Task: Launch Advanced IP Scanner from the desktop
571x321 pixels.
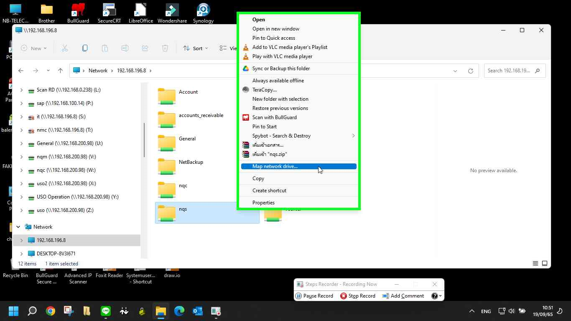Action: 78,269
